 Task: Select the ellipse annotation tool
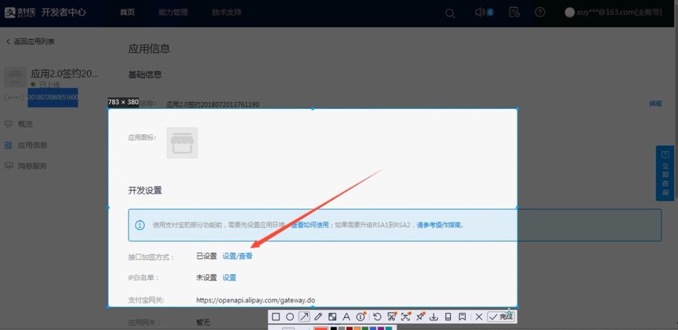tap(289, 316)
